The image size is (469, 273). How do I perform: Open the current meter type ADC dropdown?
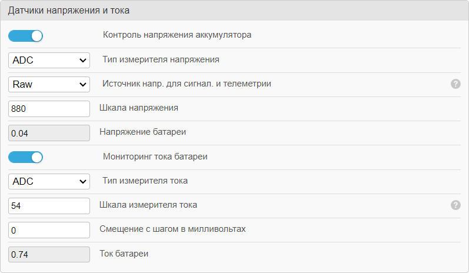click(49, 181)
